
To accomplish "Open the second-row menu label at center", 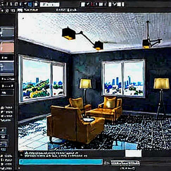I will tap(66, 10).
